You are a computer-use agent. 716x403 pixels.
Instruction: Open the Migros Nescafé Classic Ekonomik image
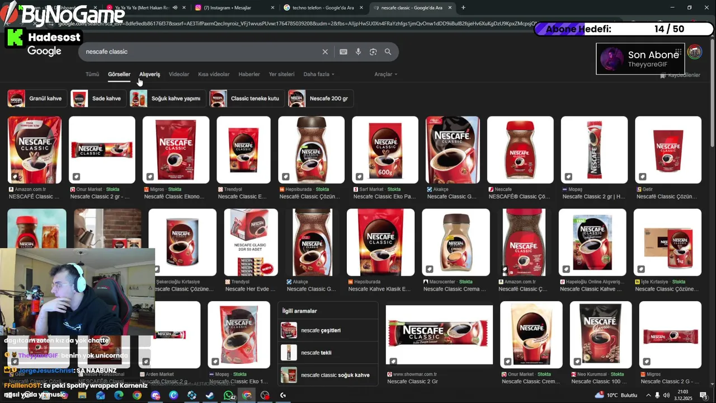[x=176, y=150]
